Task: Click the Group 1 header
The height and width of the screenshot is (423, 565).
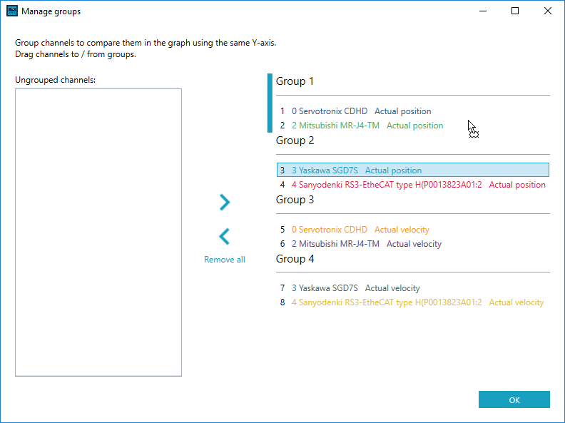Action: [295, 81]
